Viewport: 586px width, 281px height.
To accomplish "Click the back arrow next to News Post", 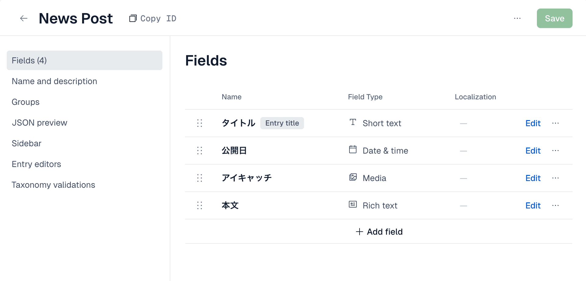I will (24, 18).
